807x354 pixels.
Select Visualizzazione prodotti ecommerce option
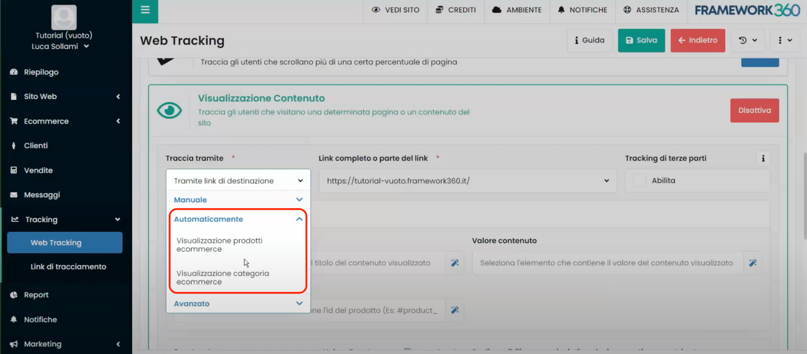(x=219, y=245)
